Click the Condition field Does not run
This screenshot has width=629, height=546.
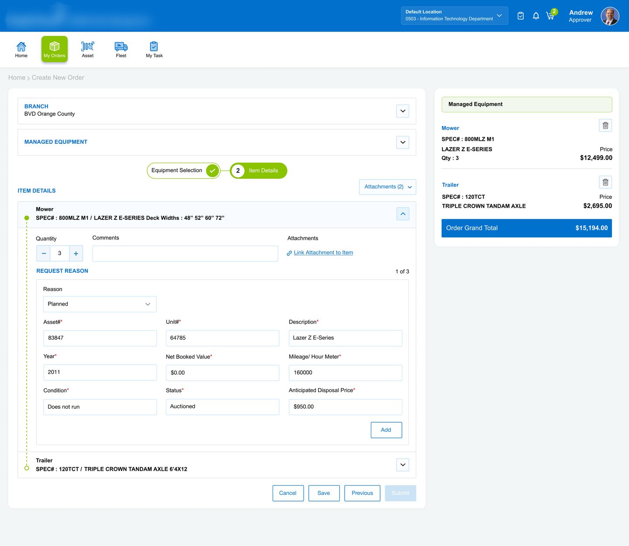(x=100, y=407)
